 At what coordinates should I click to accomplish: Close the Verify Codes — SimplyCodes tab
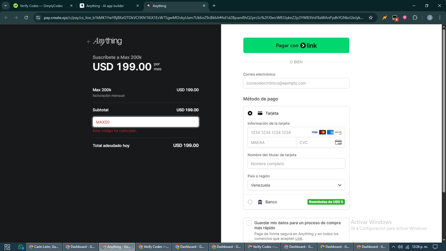tap(71, 6)
